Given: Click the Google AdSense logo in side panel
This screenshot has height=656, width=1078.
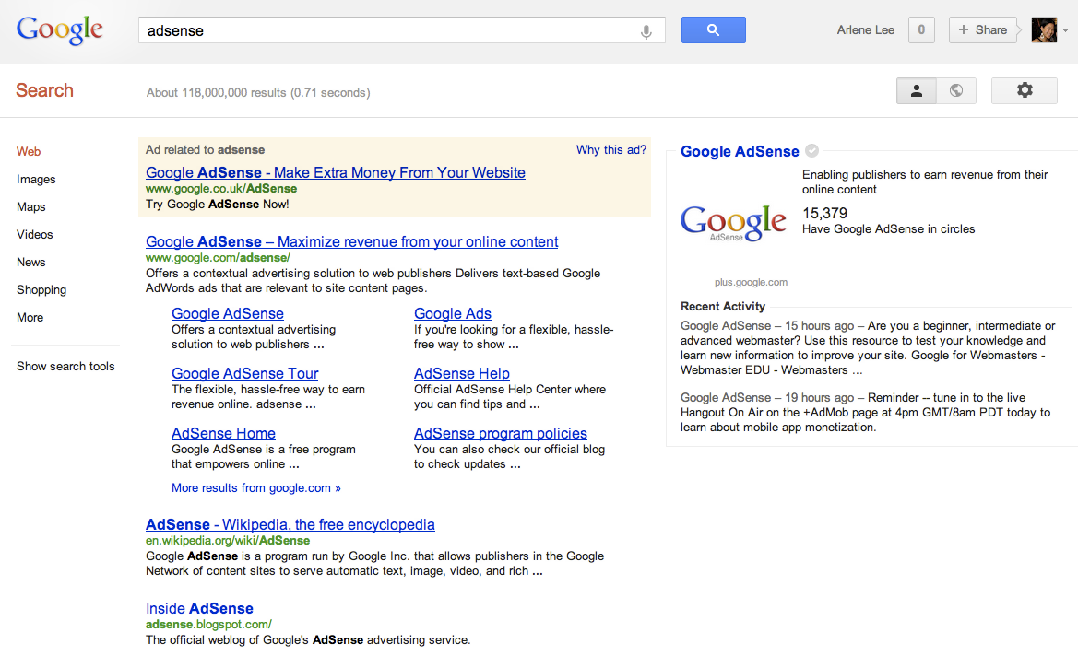Looking at the screenshot, I should [x=733, y=223].
